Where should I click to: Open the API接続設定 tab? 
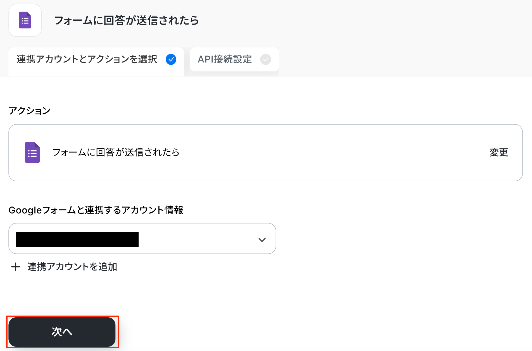click(225, 59)
